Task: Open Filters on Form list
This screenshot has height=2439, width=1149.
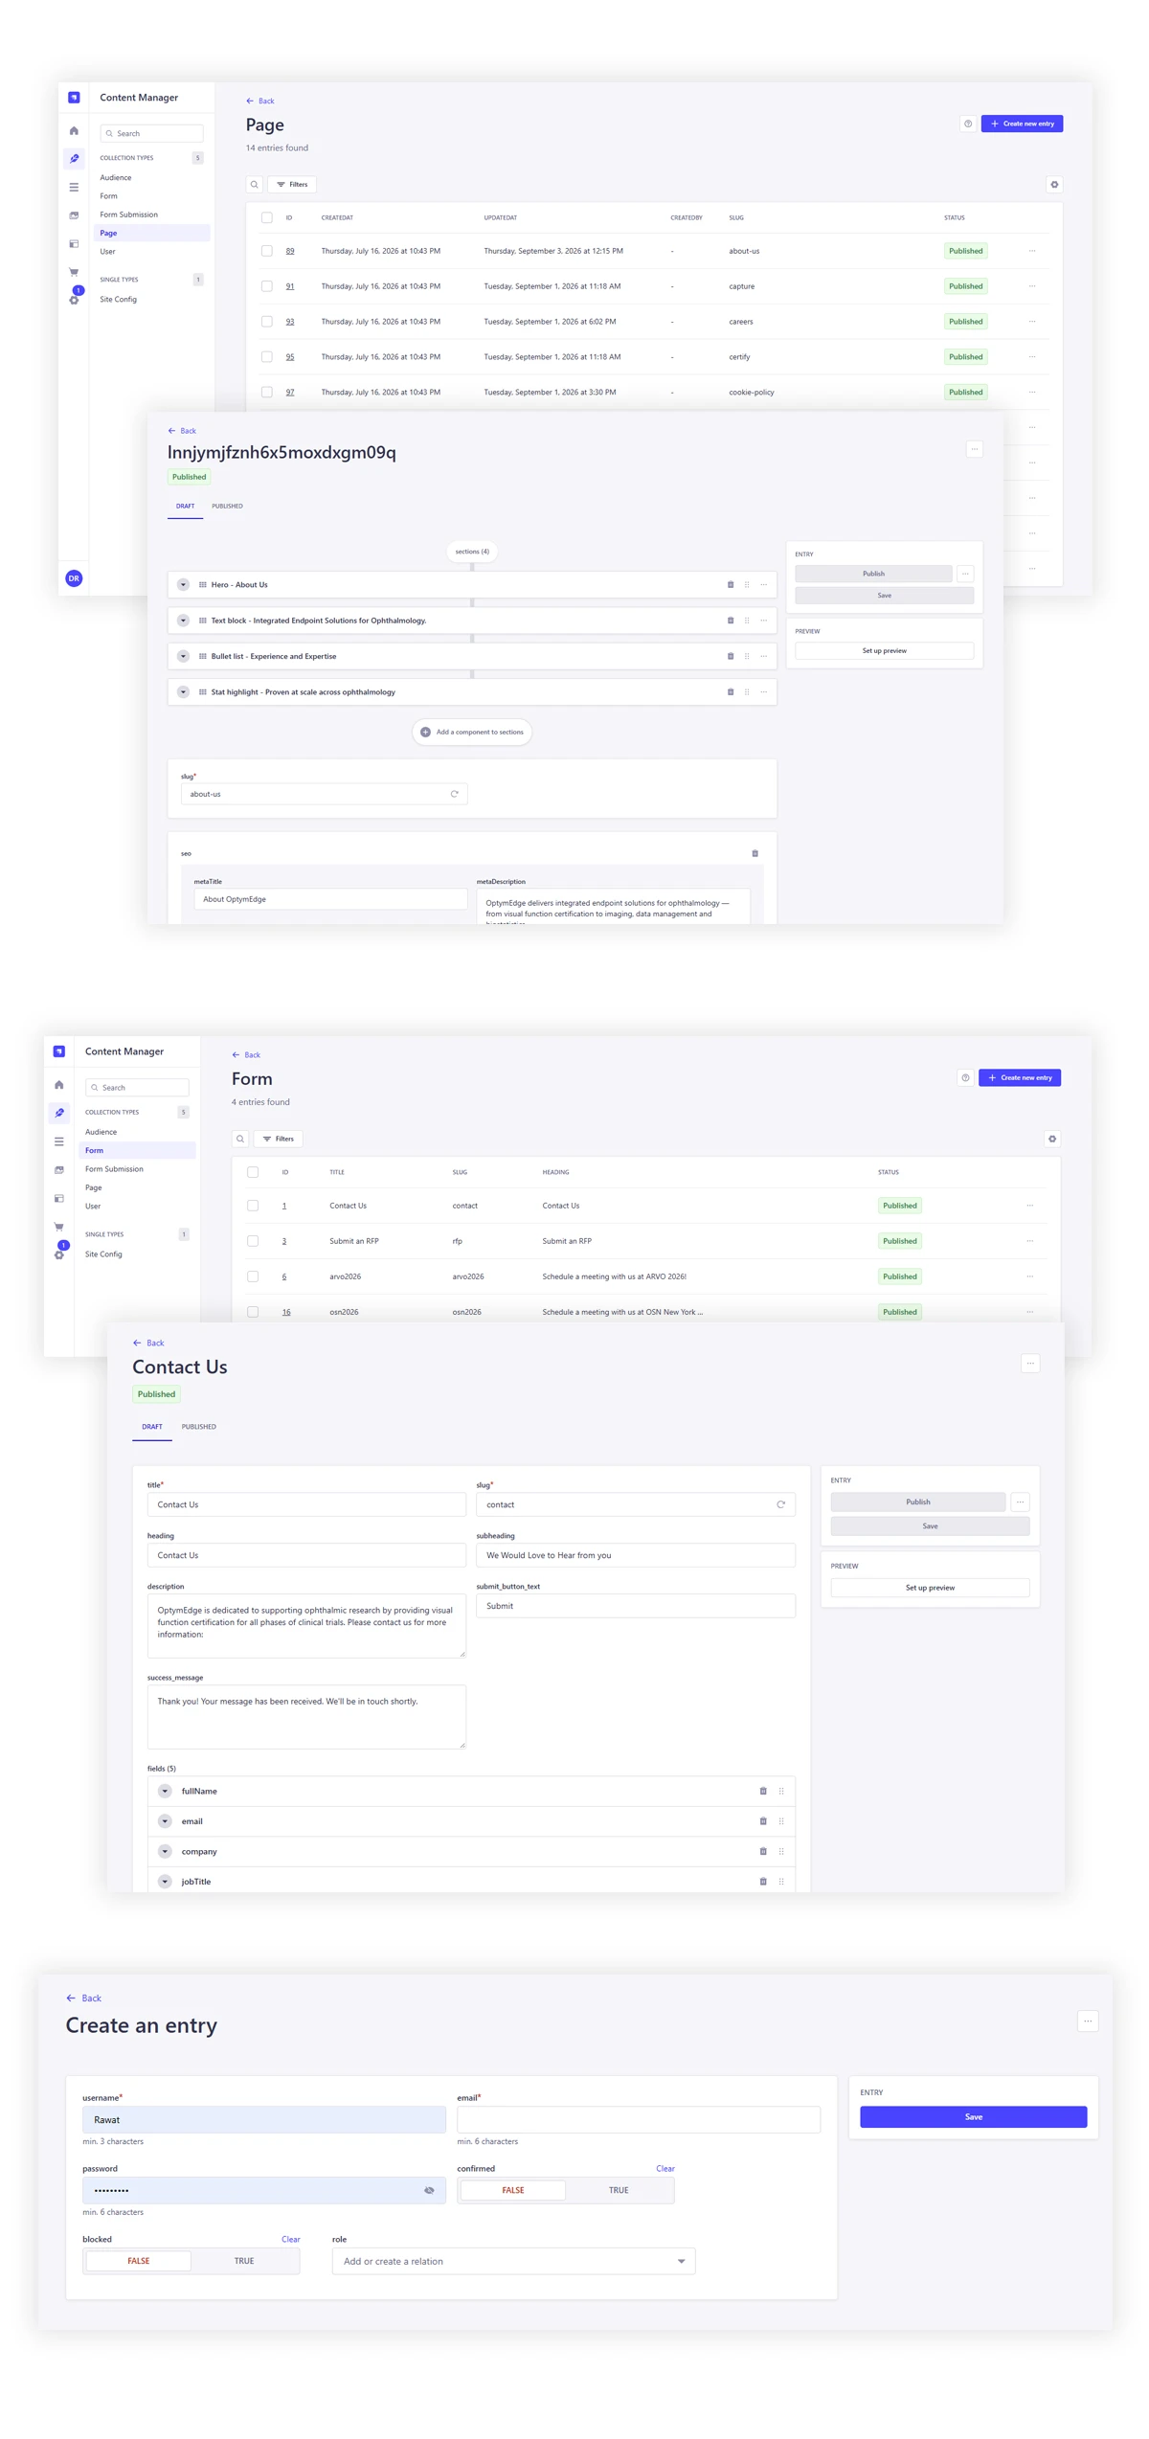Action: point(279,1140)
